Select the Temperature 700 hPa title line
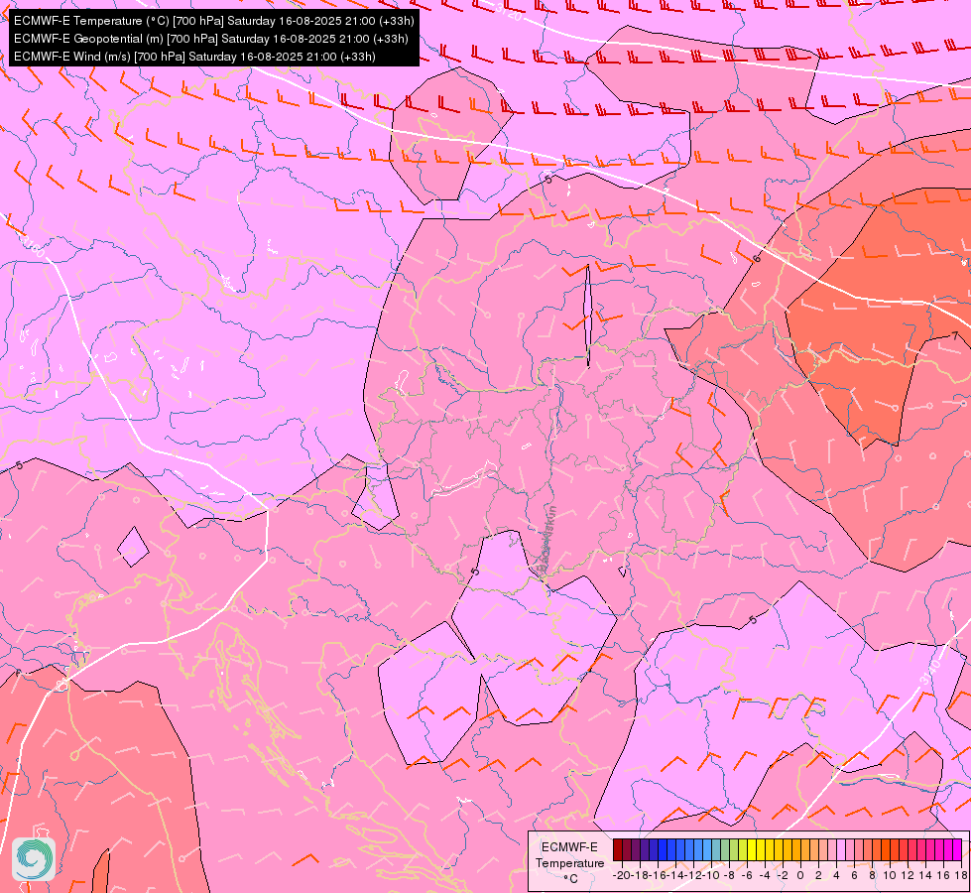The height and width of the screenshot is (893, 971). pos(213,21)
